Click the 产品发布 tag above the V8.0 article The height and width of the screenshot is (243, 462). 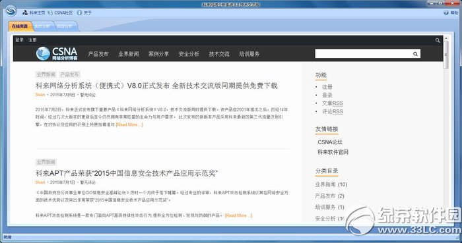pyautogui.click(x=70, y=74)
